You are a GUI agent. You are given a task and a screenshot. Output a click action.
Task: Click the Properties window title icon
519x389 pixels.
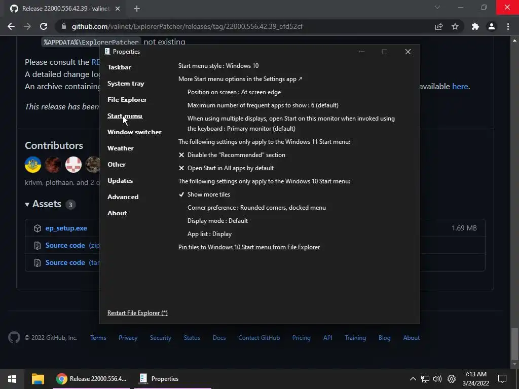107,51
